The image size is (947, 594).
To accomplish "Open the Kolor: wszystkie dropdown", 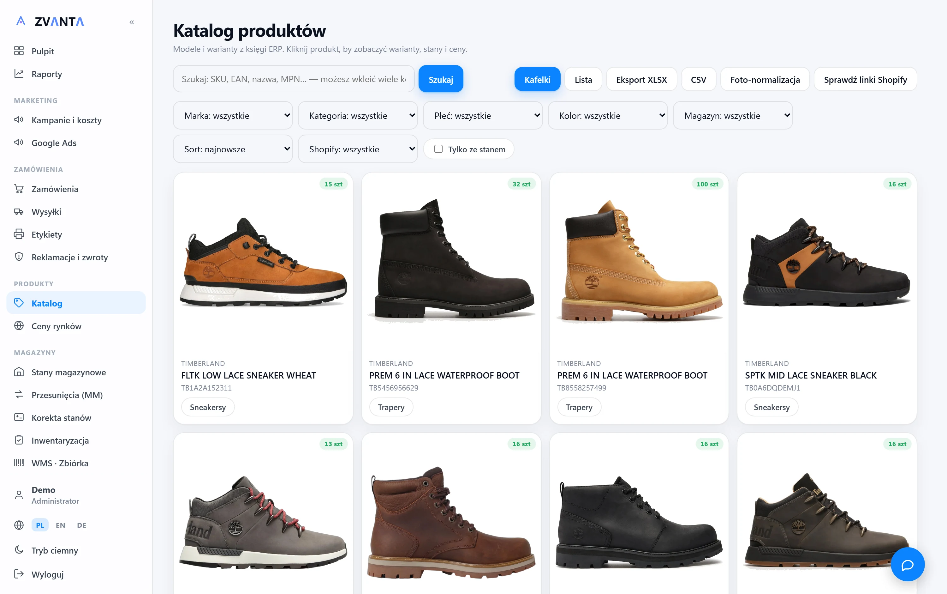I will 608,116.
